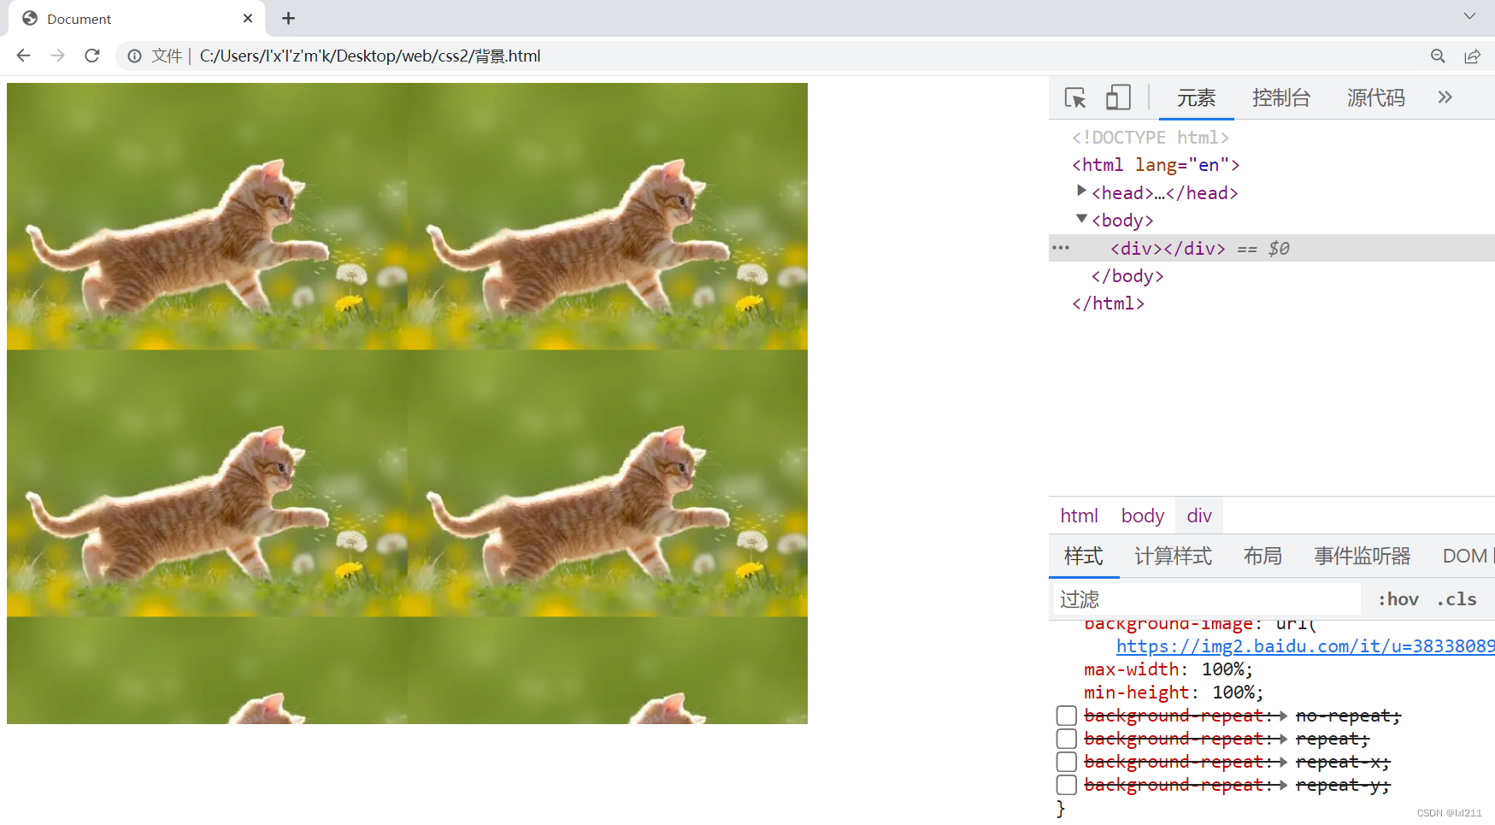This screenshot has height=825, width=1495.
Task: Click the zoom magnifier icon in address bar
Action: tap(1438, 56)
